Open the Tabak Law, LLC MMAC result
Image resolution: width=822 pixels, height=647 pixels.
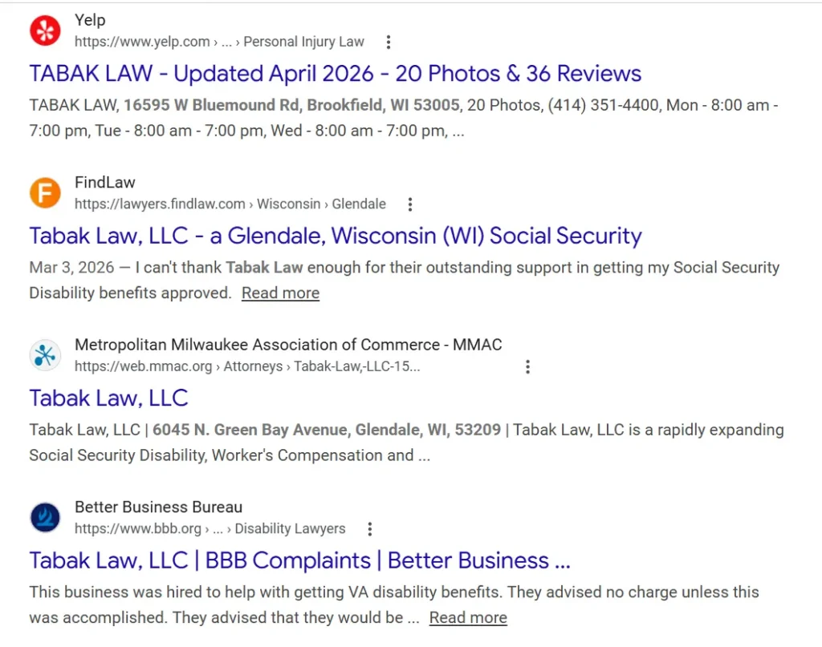tap(108, 398)
